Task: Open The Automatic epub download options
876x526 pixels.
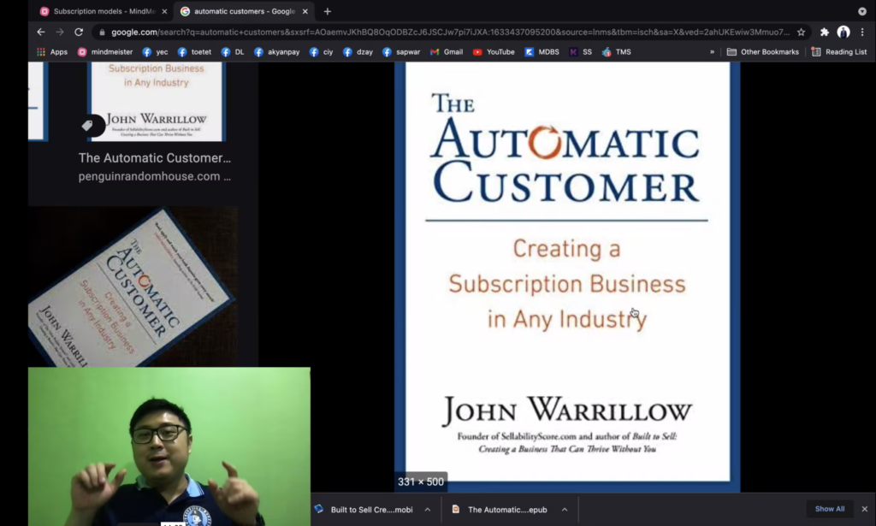Action: pyautogui.click(x=565, y=509)
